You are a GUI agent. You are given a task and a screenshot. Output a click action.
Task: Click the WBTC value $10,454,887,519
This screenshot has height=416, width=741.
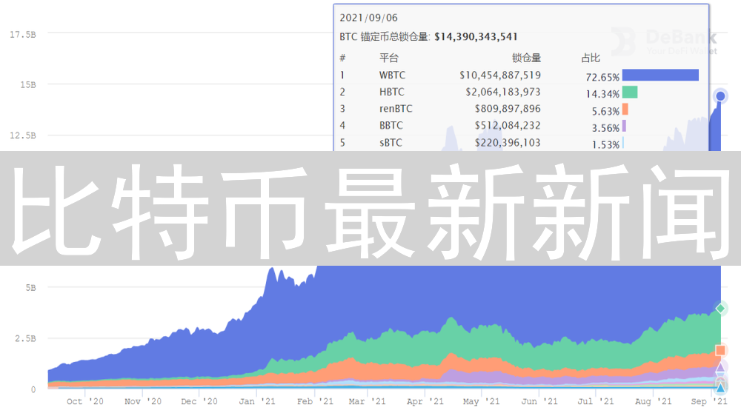coord(500,76)
